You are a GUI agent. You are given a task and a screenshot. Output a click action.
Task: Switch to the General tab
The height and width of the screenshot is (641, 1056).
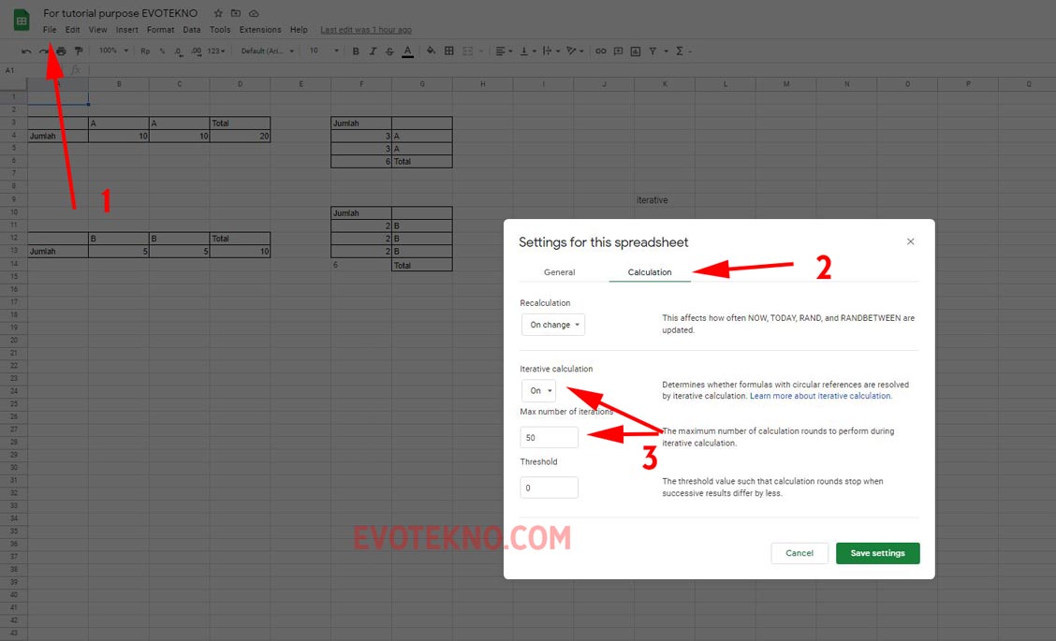tap(559, 272)
